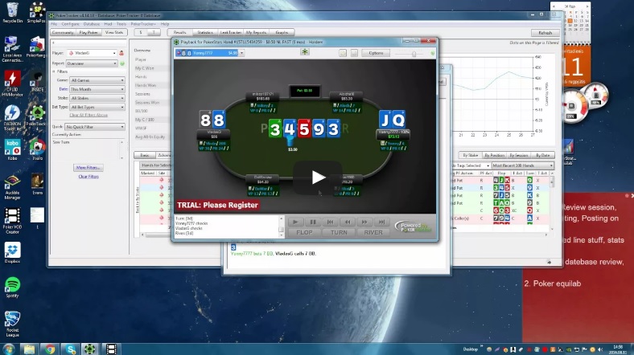Open the Report dropdown showing Overview
Viewport: 634px width, 355px height.
click(x=92, y=63)
